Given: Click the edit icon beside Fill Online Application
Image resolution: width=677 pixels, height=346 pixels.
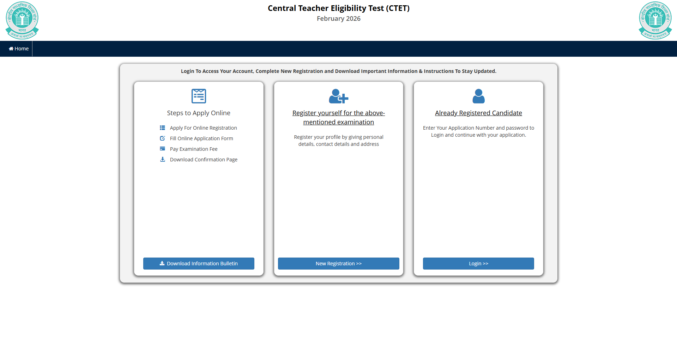Looking at the screenshot, I should click(162, 138).
